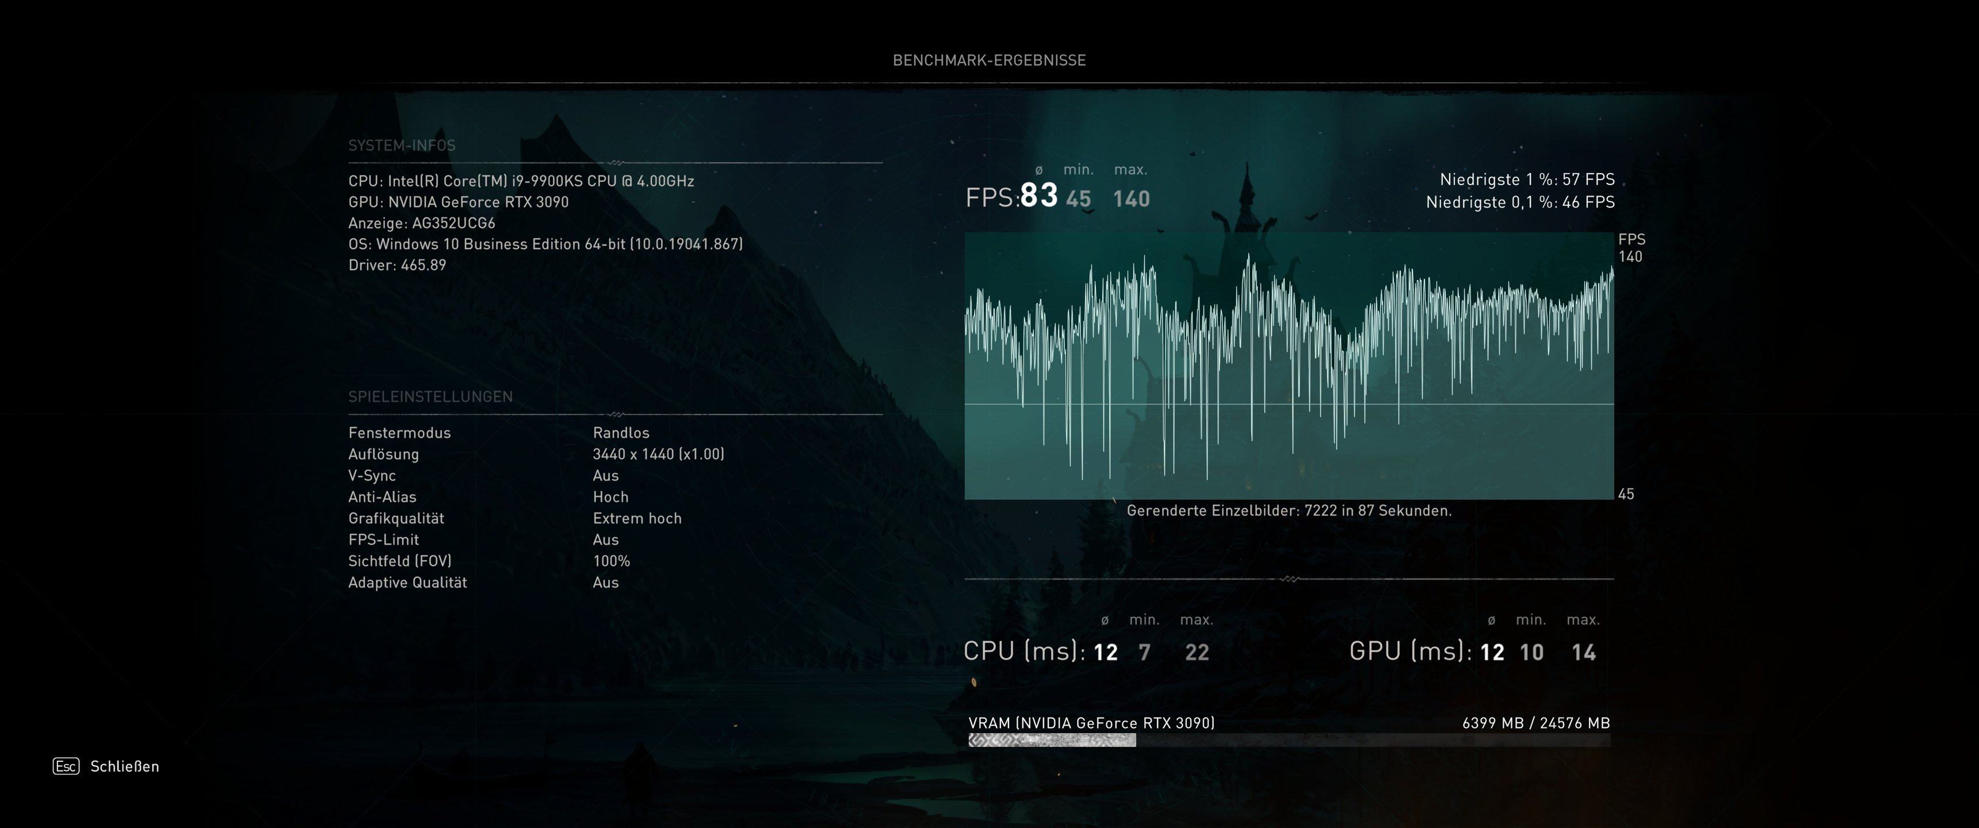Click the Anti-Alias setting label
The height and width of the screenshot is (828, 1979).
coord(382,497)
